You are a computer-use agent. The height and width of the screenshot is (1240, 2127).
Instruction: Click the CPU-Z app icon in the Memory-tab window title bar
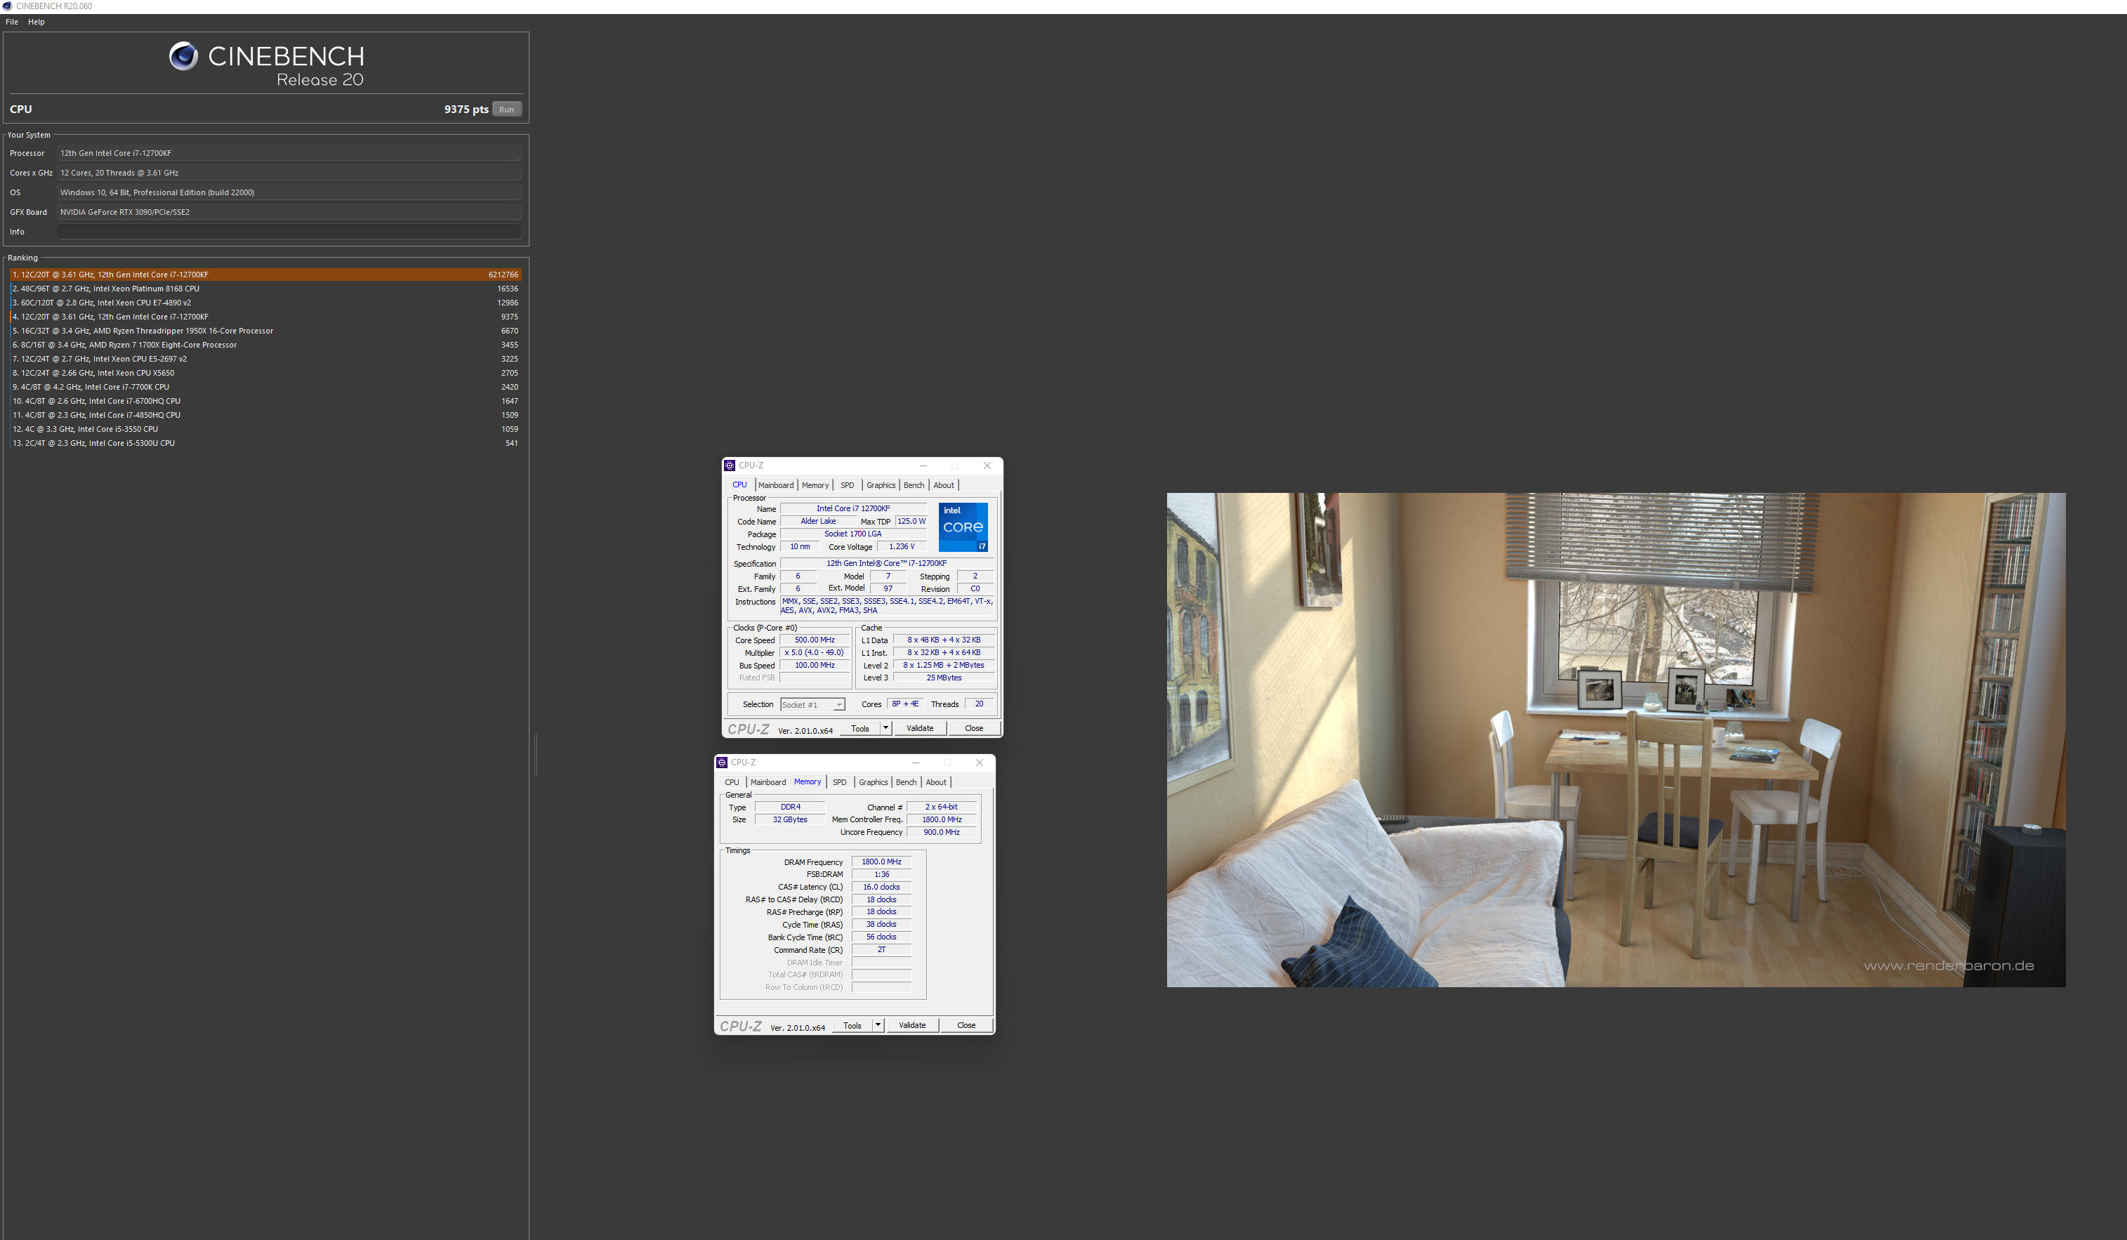[x=722, y=763]
